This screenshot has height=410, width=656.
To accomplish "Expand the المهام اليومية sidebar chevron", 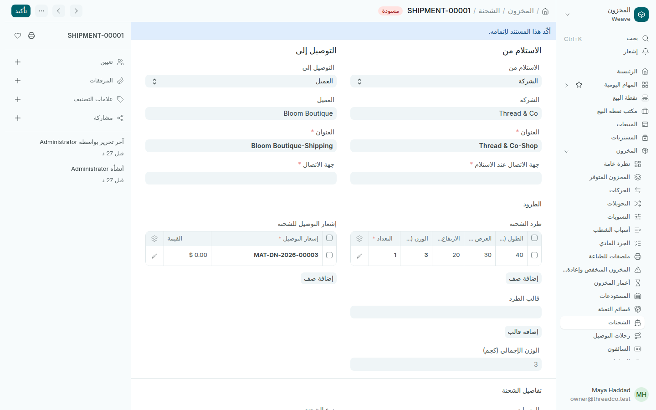I will (567, 85).
